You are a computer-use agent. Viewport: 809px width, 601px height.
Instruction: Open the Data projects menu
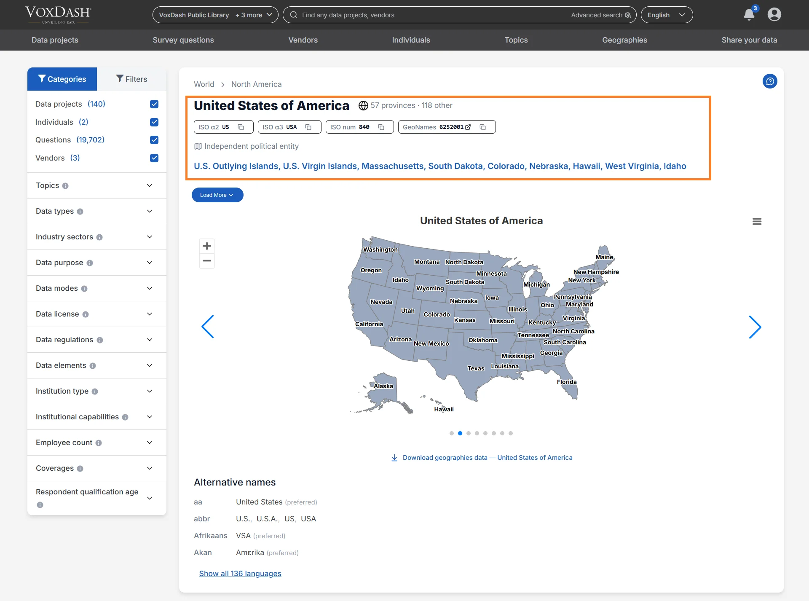(55, 40)
